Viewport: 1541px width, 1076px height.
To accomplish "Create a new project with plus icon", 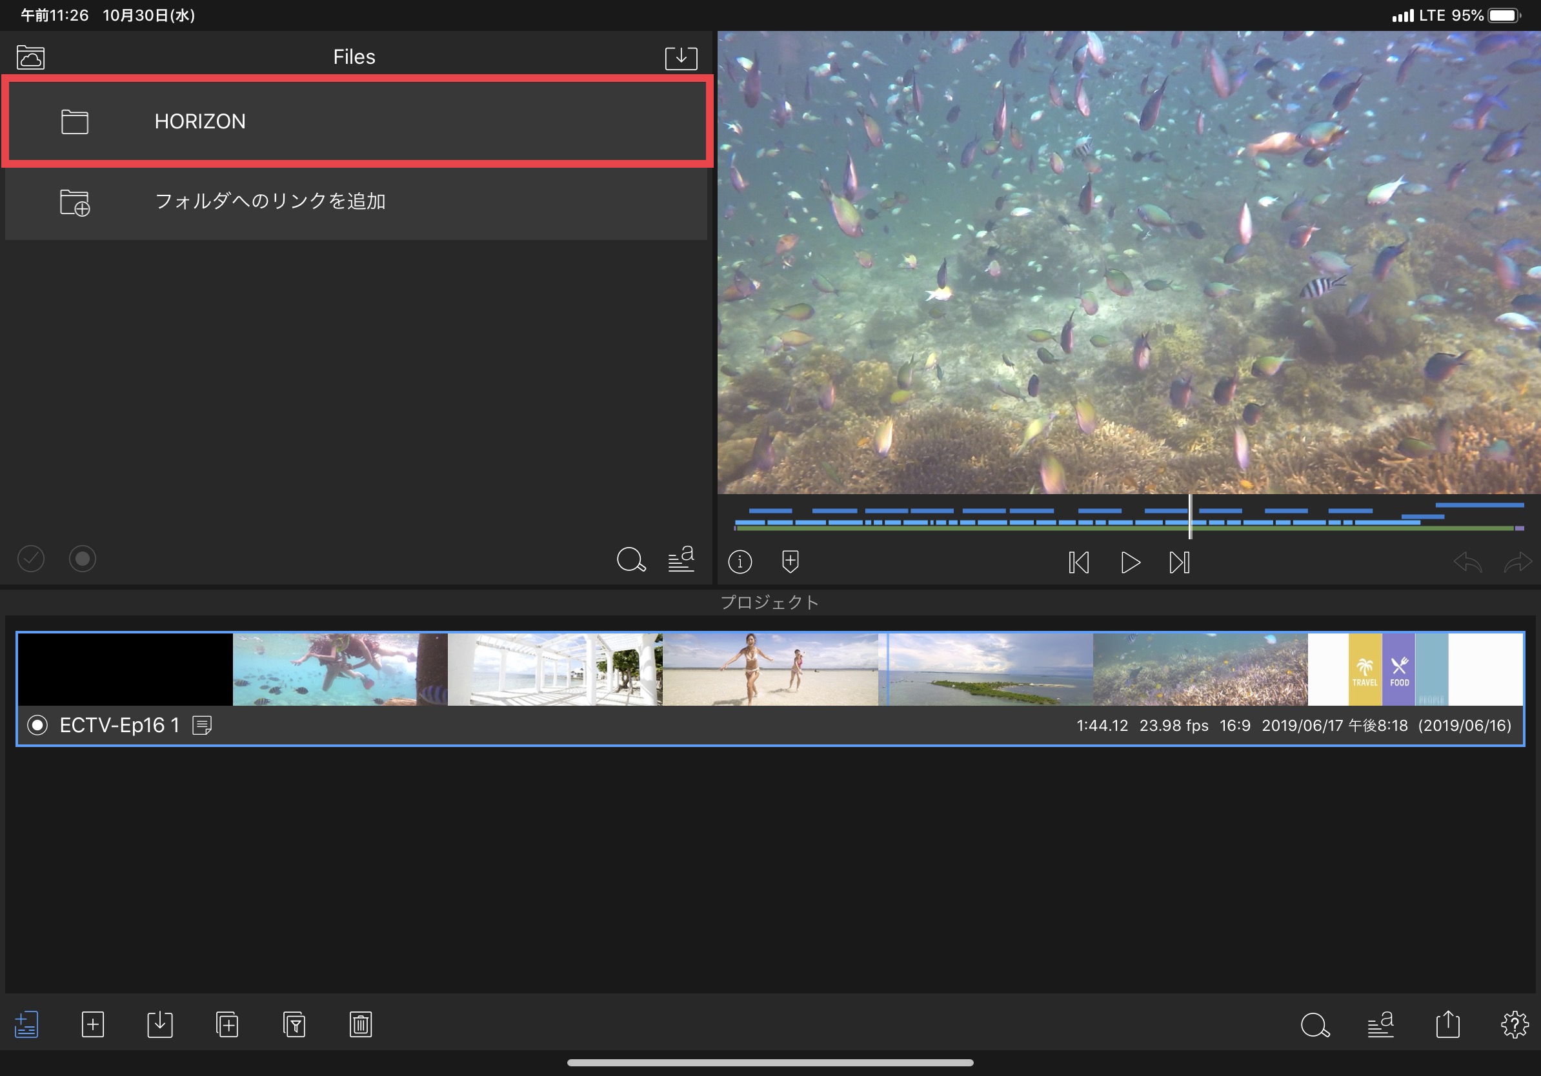I will (x=93, y=1024).
